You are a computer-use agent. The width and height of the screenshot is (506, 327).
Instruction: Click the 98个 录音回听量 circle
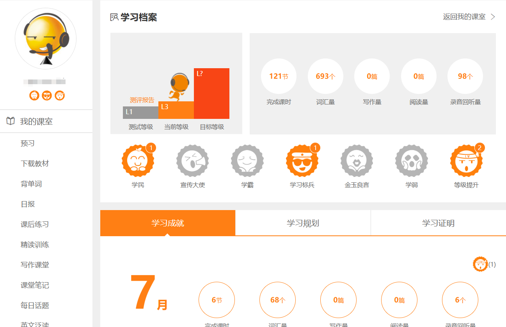pos(465,76)
